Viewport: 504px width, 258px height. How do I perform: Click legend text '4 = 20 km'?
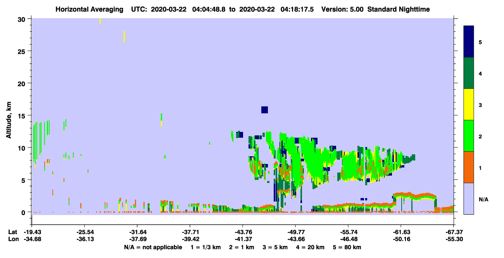click(310, 247)
